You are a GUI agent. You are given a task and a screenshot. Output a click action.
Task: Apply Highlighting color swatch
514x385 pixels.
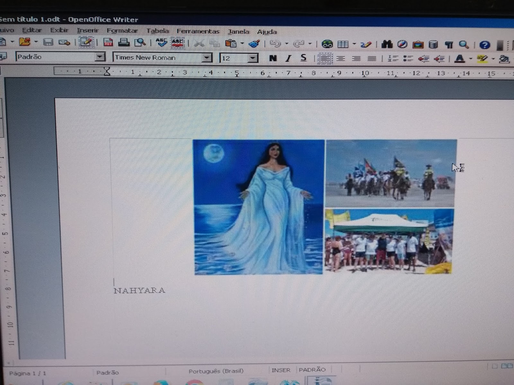click(x=483, y=59)
